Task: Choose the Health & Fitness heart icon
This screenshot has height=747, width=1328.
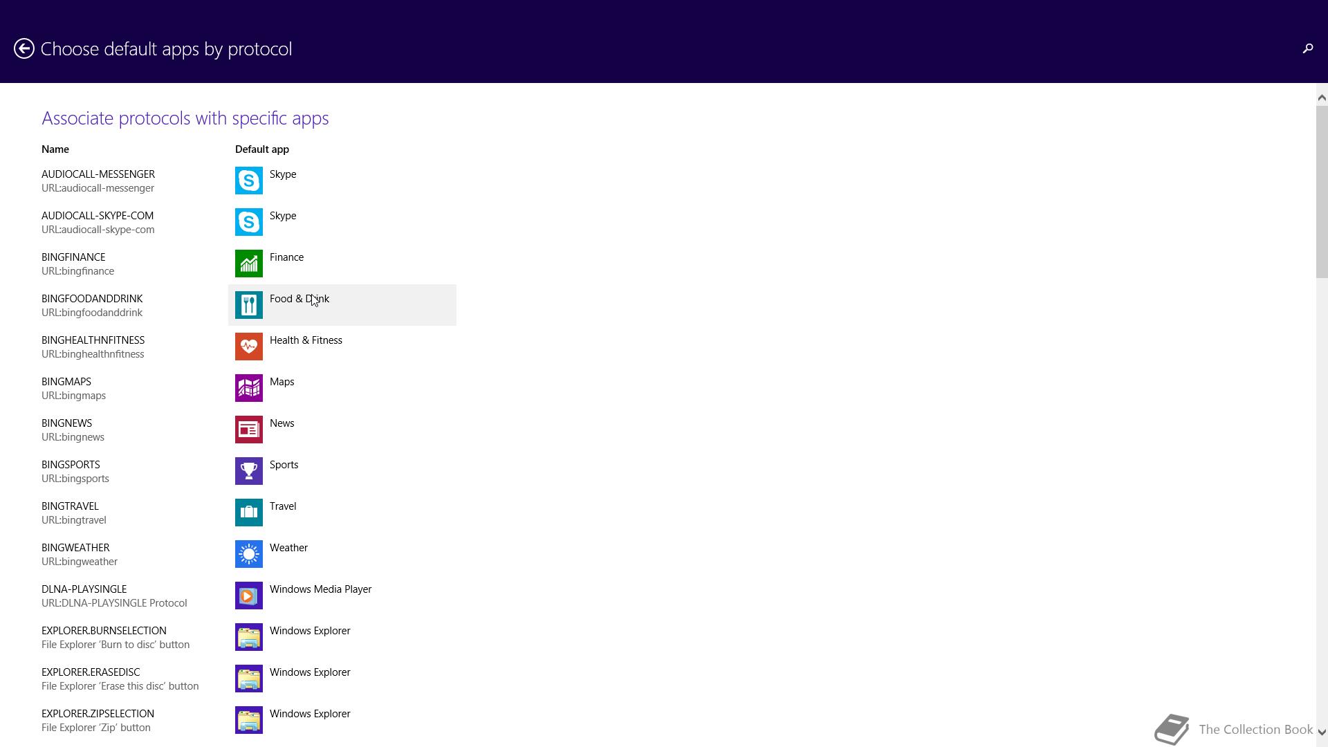Action: (249, 347)
